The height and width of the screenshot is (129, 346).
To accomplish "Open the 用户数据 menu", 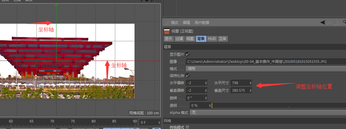I will point(202,23).
